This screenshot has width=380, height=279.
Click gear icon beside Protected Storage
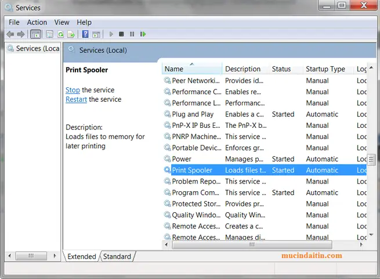pos(167,203)
